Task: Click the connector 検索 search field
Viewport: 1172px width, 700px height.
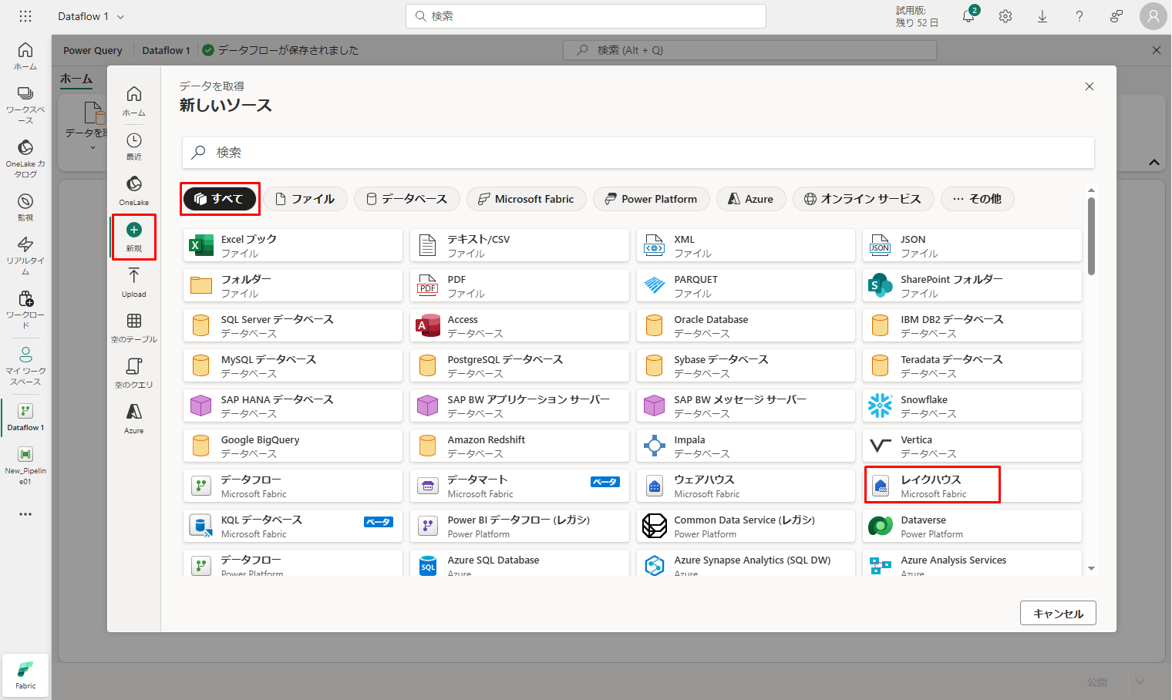Action: (638, 153)
